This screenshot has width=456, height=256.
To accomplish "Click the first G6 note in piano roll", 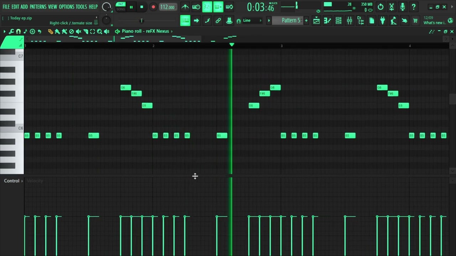I will tap(126, 87).
